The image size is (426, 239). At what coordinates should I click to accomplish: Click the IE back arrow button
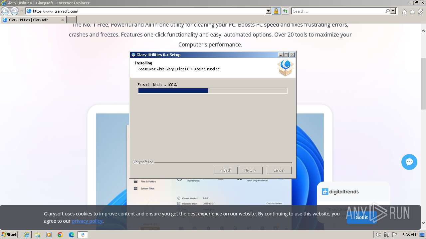point(5,11)
